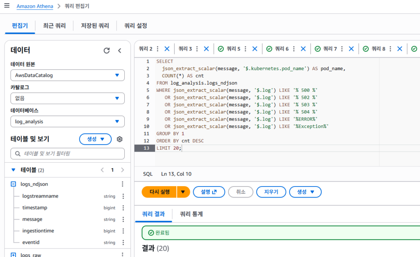Collapse the logs_ndjson table tree

(x=13, y=184)
